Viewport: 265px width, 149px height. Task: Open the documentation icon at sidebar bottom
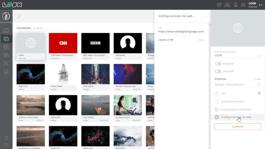(6, 138)
